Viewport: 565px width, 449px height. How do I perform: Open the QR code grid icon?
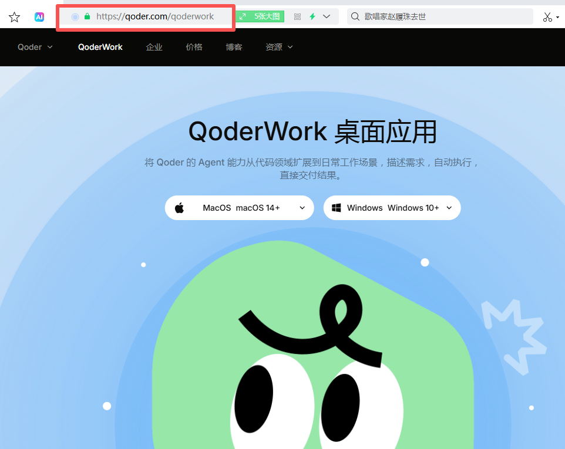click(297, 16)
